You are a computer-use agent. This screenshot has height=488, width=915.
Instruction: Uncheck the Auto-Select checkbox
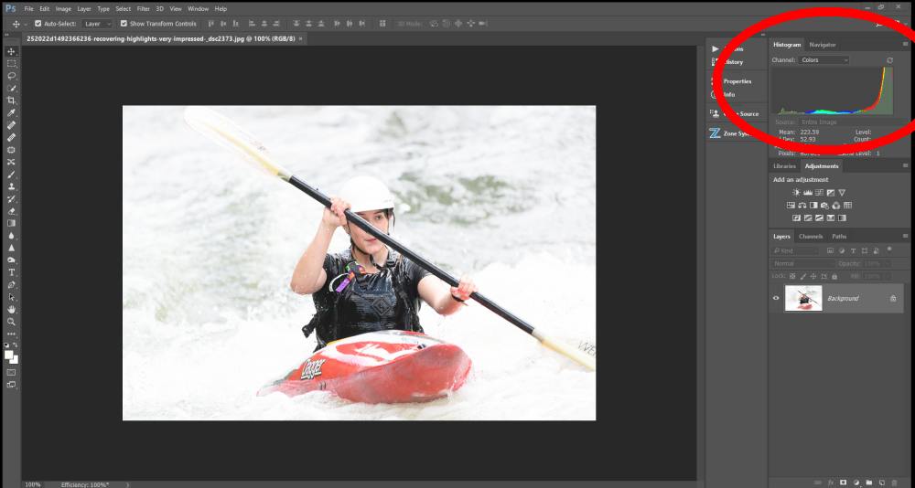tap(38, 24)
